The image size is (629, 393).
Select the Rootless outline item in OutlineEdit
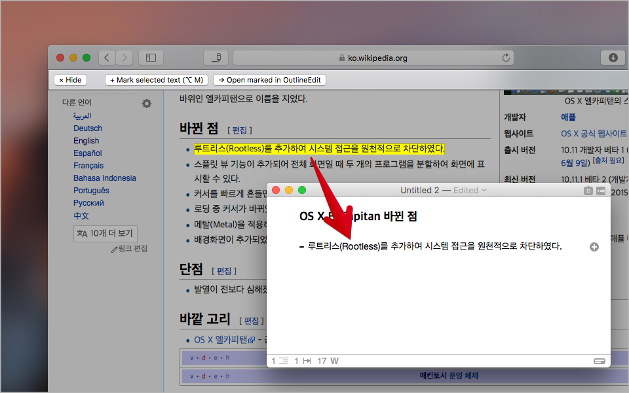[x=434, y=246]
